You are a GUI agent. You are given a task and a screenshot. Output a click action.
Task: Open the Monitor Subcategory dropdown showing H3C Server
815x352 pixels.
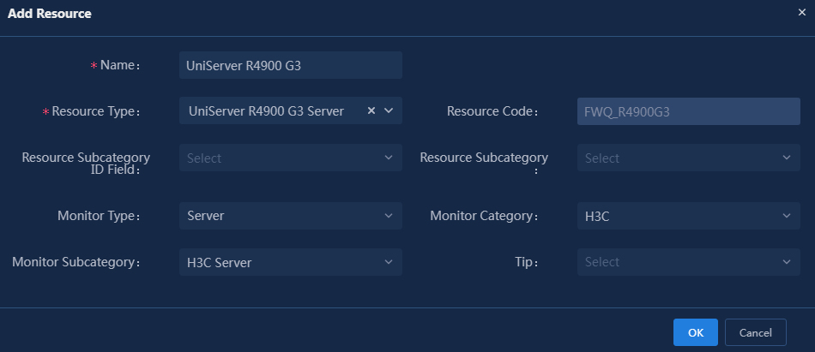[x=291, y=262]
